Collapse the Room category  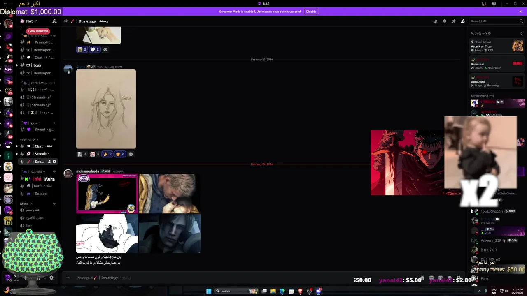pos(26,203)
